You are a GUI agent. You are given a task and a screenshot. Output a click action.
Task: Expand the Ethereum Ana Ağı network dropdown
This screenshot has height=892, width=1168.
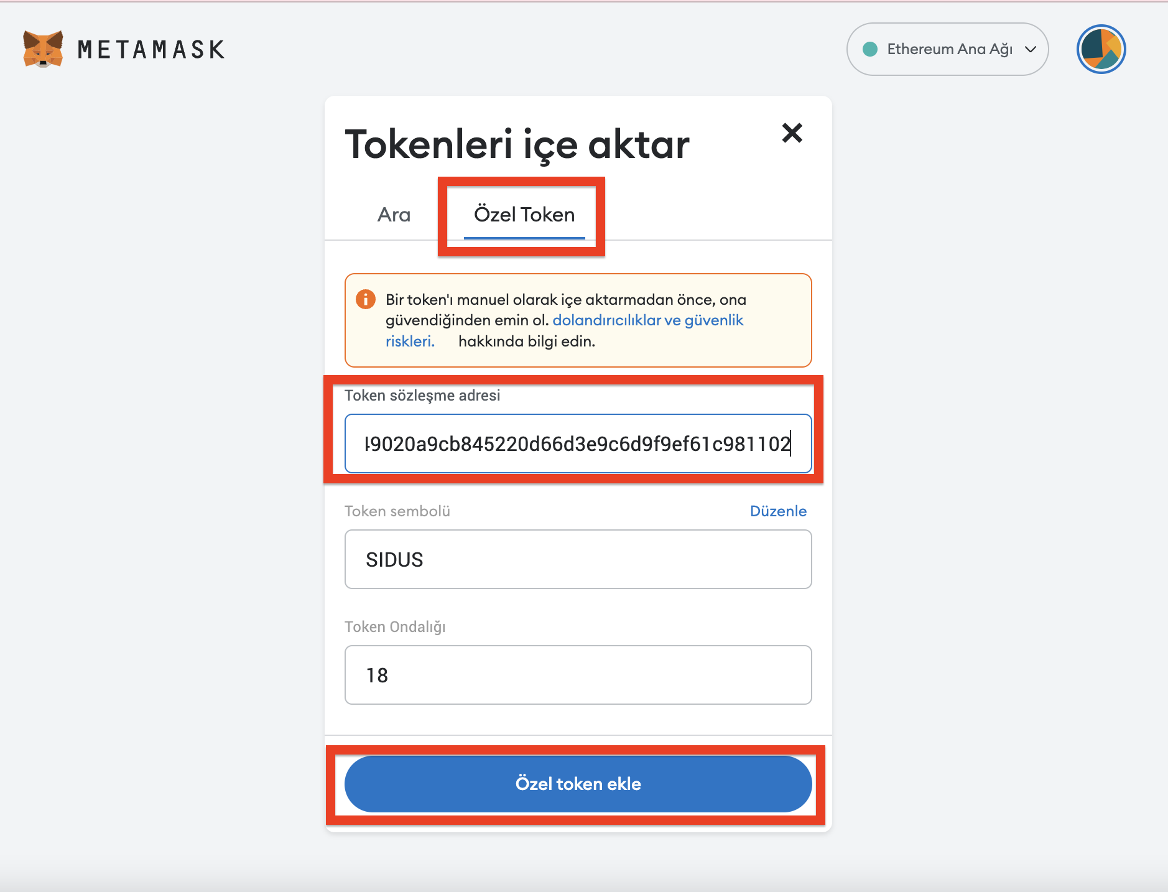click(x=947, y=49)
